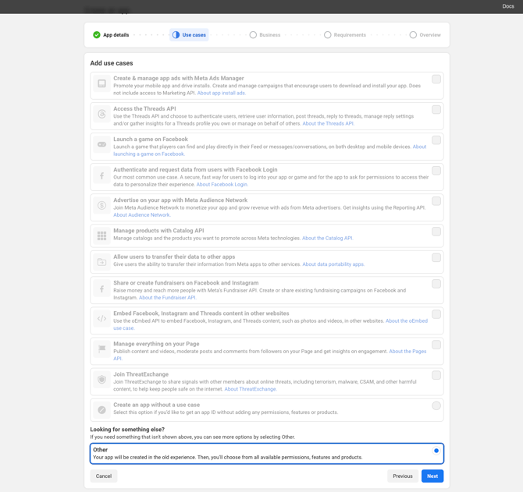Select the Use cases step label
The height and width of the screenshot is (492, 523).
coord(194,35)
